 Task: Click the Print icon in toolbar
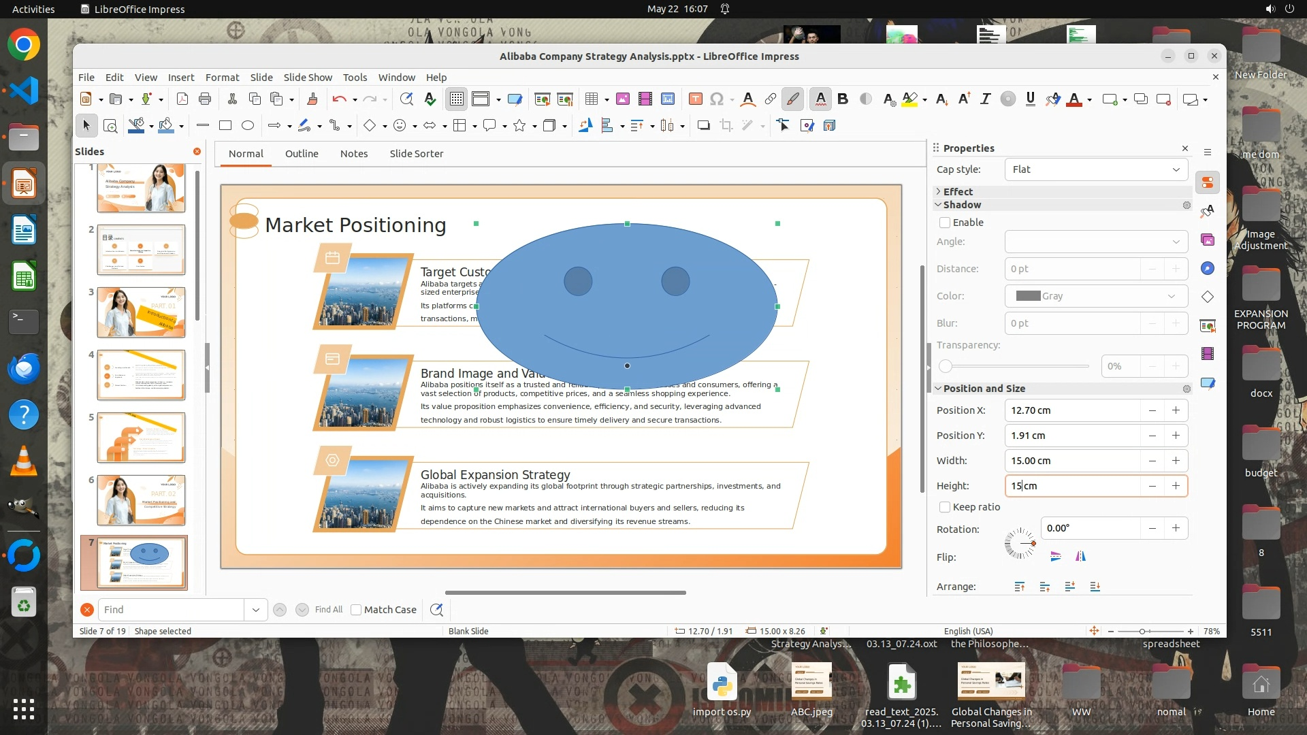click(205, 99)
